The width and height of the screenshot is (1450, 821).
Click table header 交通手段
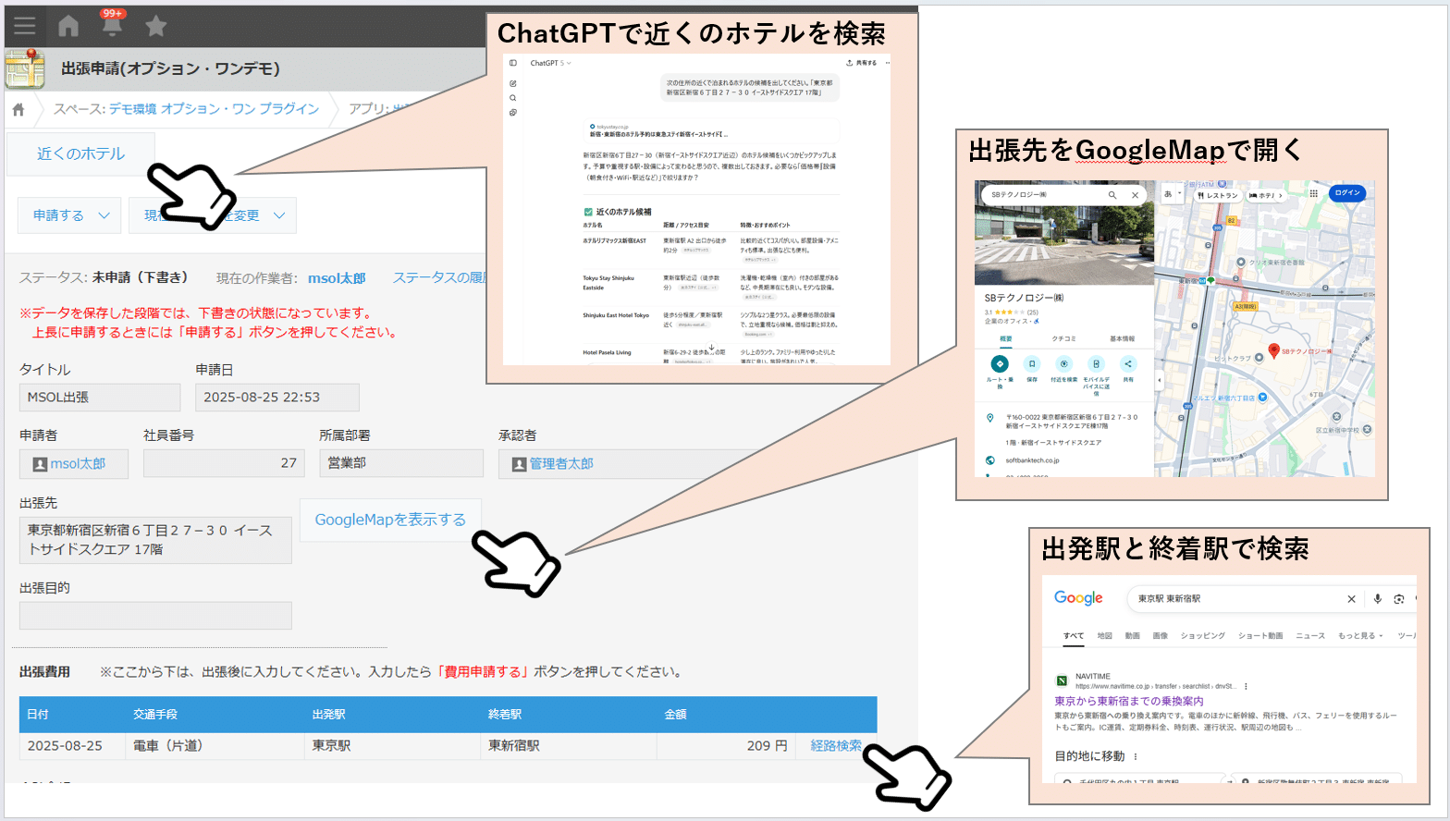tap(155, 715)
